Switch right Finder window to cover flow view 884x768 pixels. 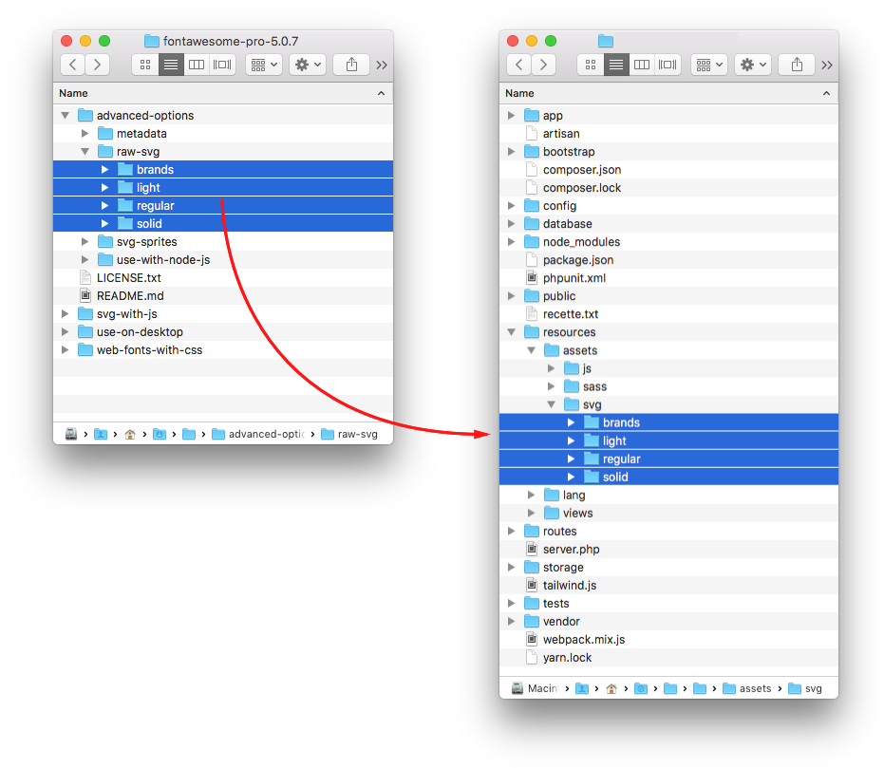pos(668,65)
